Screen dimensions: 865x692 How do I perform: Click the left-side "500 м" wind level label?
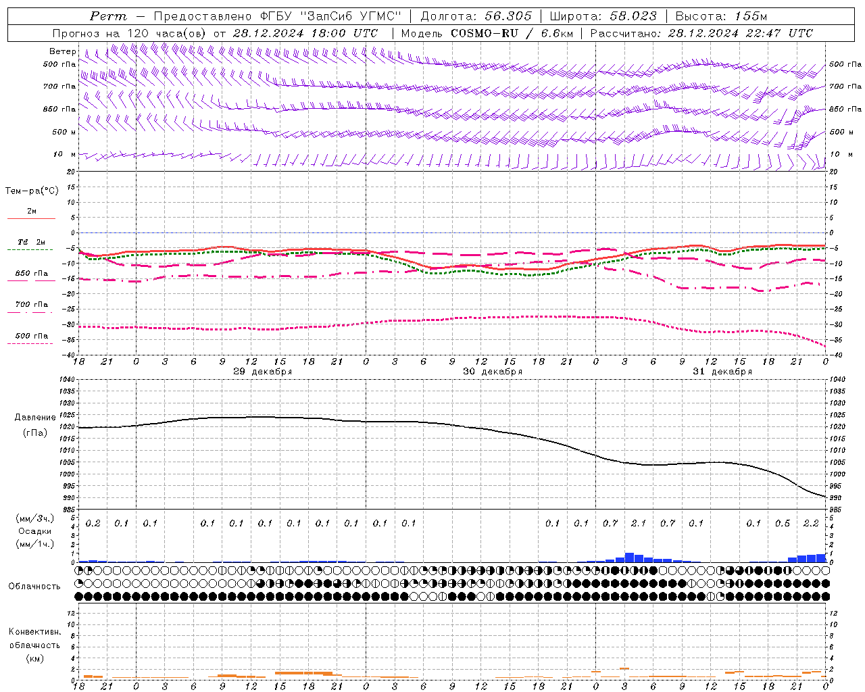click(x=64, y=132)
